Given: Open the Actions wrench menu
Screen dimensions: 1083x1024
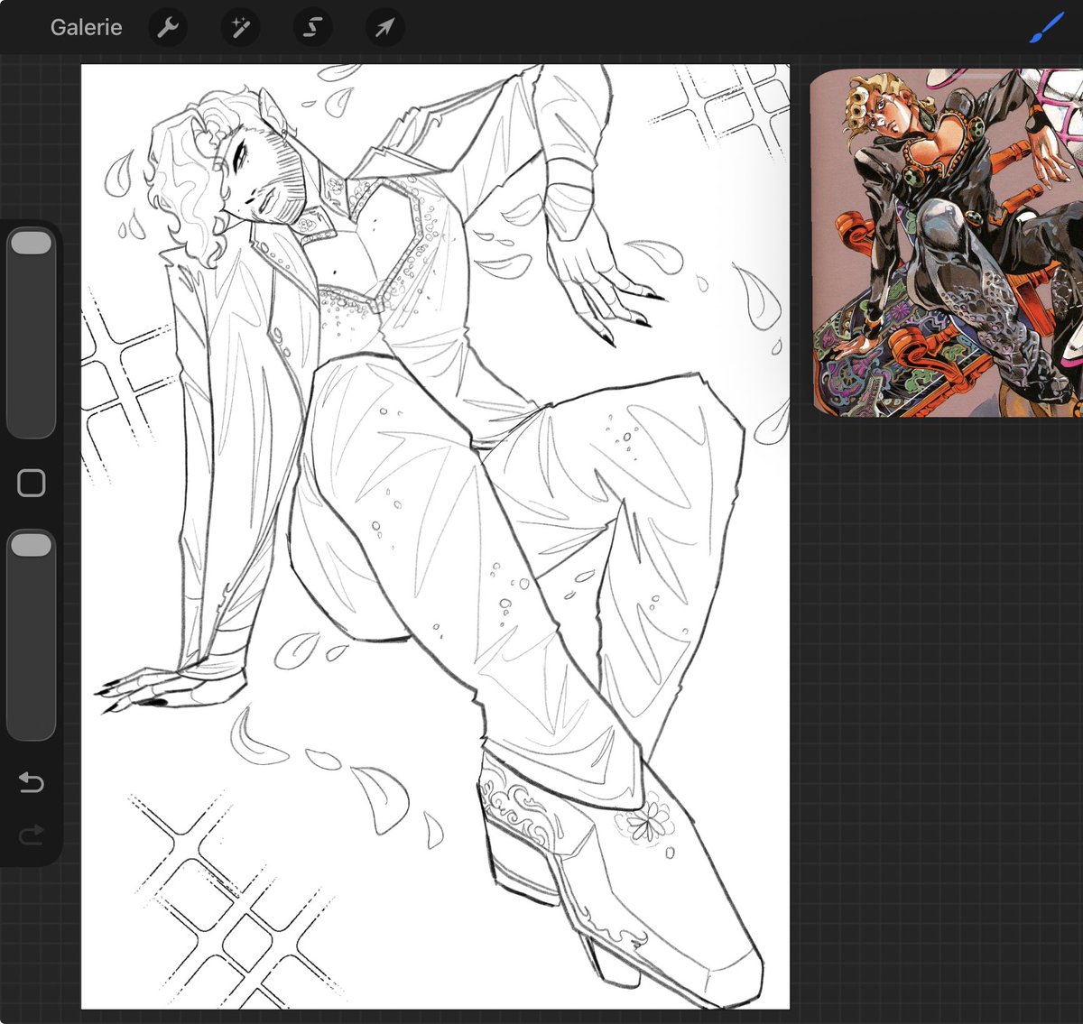Looking at the screenshot, I should click(x=168, y=27).
